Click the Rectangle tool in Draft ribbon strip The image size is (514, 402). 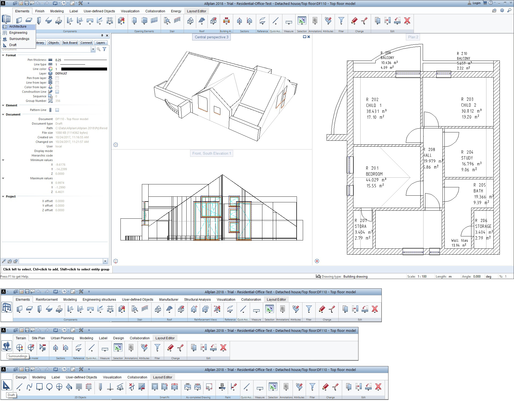pos(39,387)
